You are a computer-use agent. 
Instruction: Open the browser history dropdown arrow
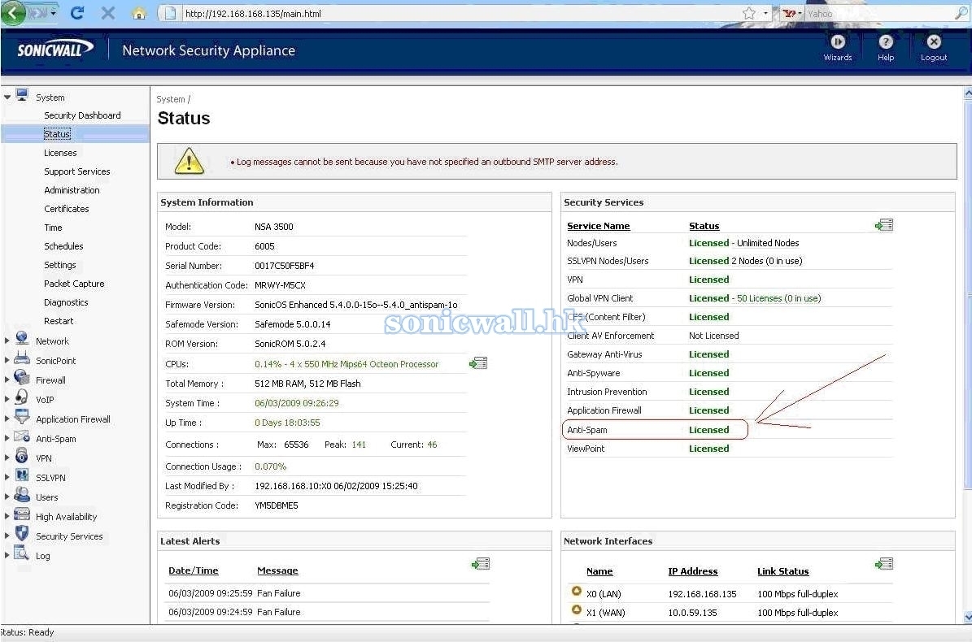click(54, 13)
